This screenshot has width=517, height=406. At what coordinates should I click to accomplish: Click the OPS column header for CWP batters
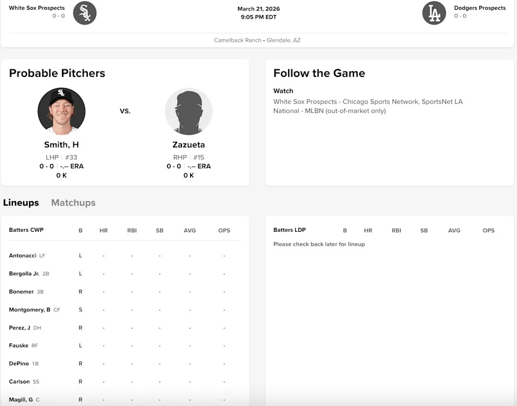point(224,230)
